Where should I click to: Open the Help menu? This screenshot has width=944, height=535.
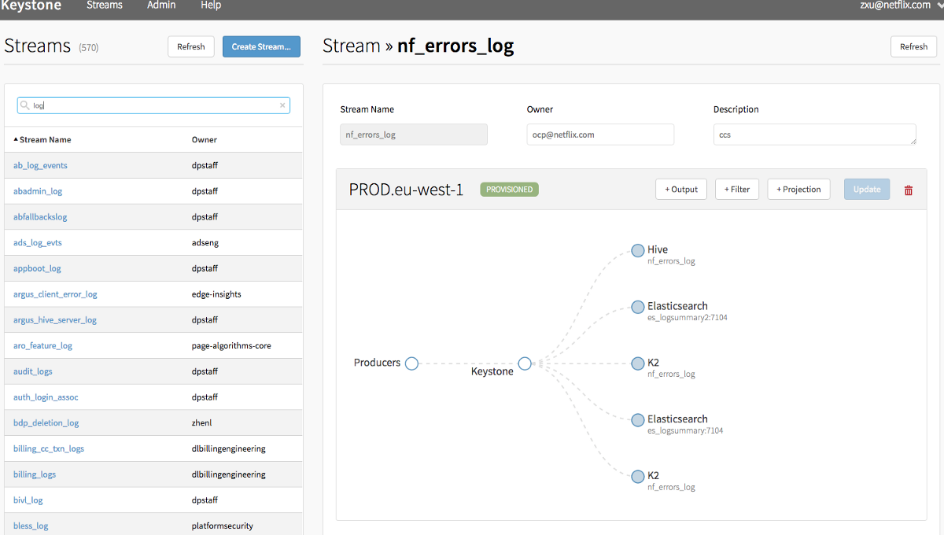tap(211, 6)
